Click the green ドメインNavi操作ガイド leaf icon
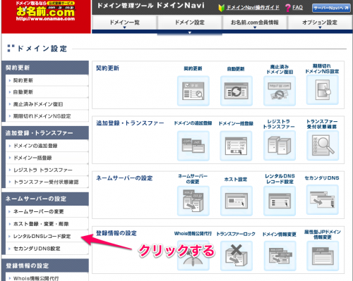This screenshot has height=281, width=353. (221, 8)
